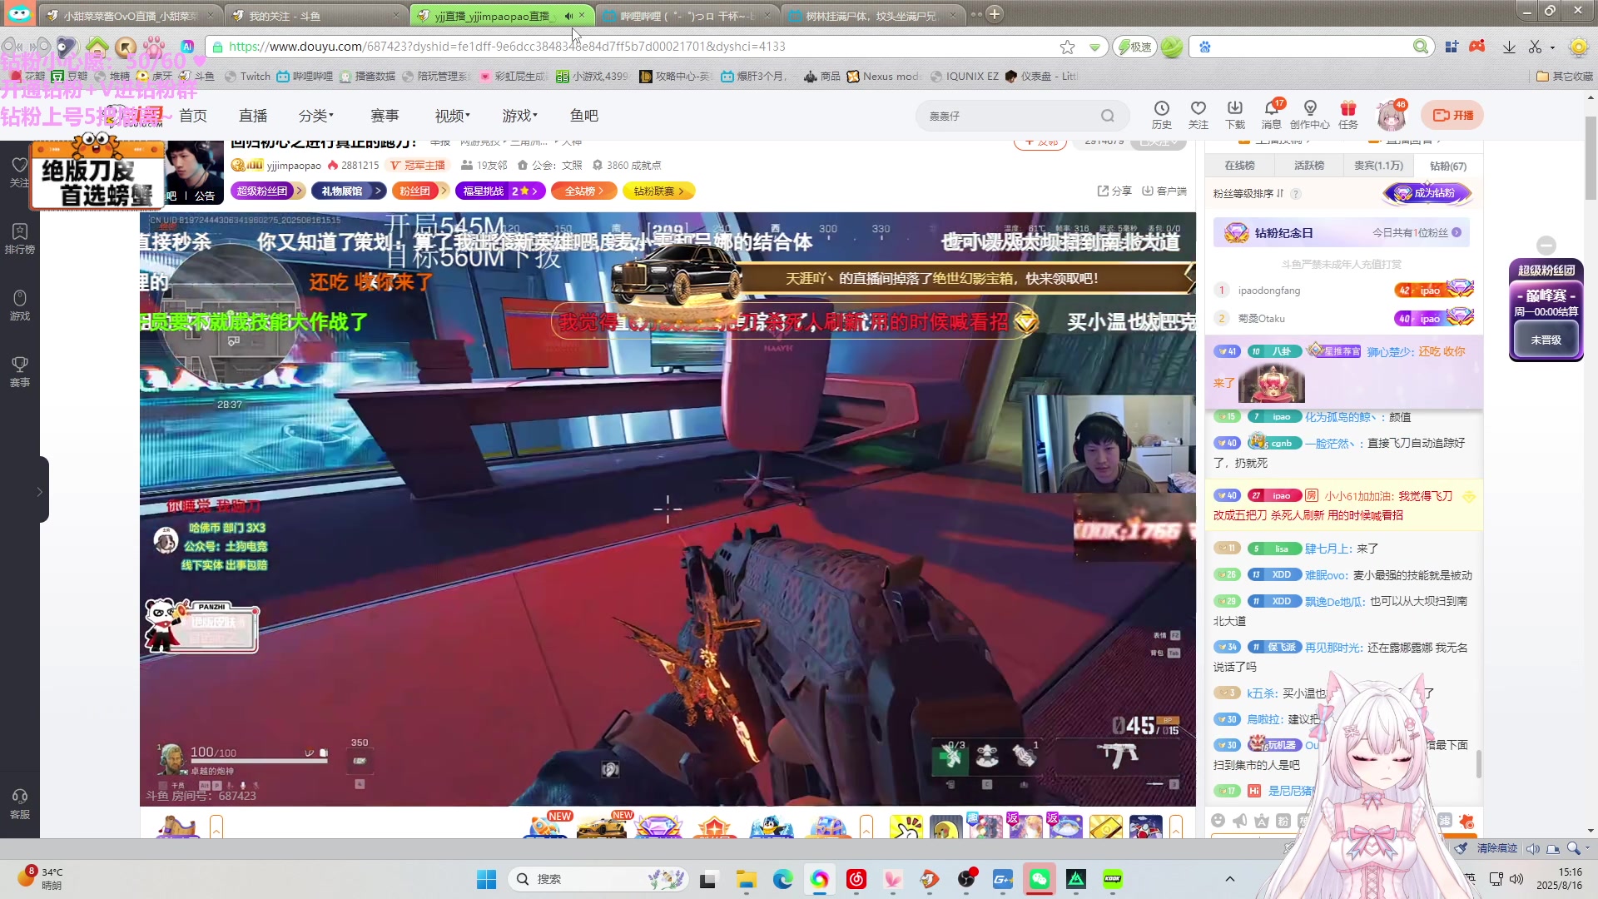Click the Douyu search input field
The width and height of the screenshot is (1598, 899).
1007,116
